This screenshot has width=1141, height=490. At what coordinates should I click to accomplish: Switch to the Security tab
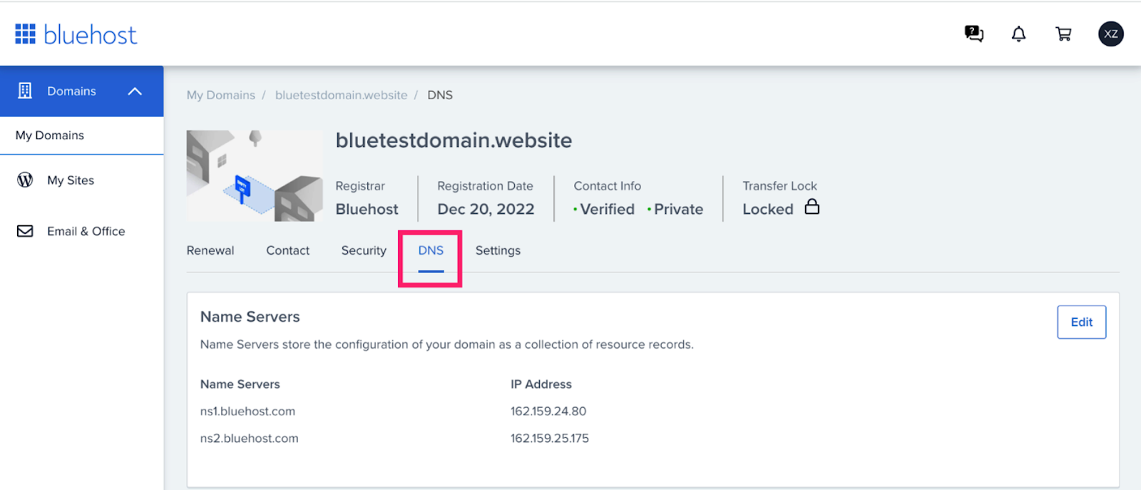(364, 250)
